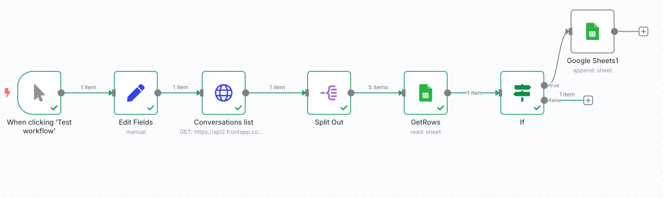Click the success checkmark on GetRows node
This screenshot has height=198, width=663.
click(440, 108)
